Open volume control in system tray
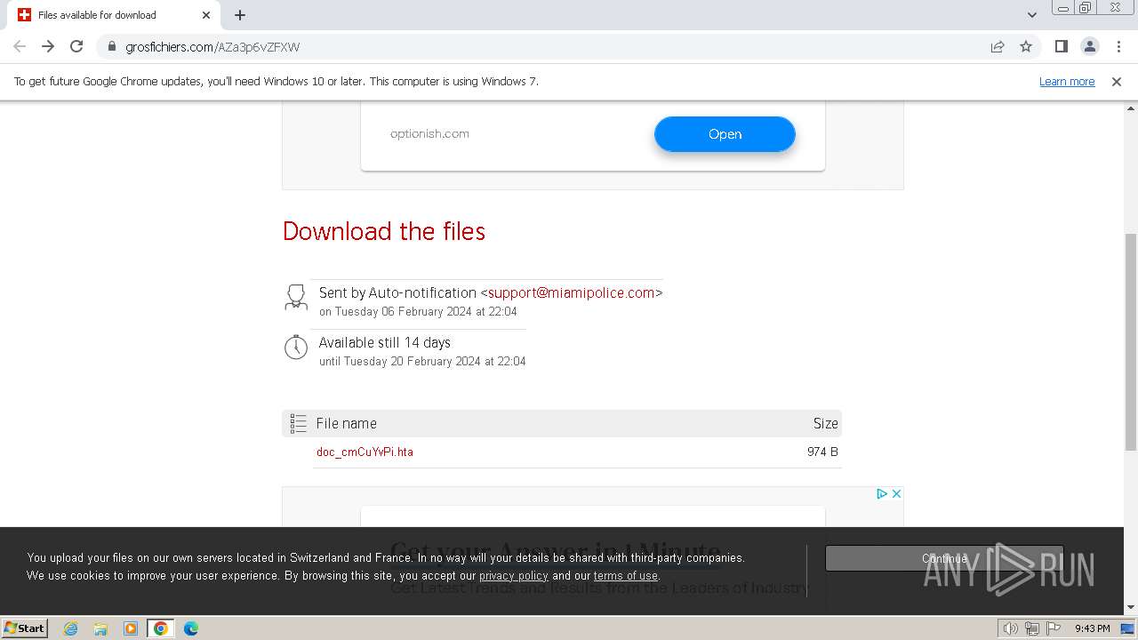Image resolution: width=1138 pixels, height=640 pixels. pos(1011,628)
